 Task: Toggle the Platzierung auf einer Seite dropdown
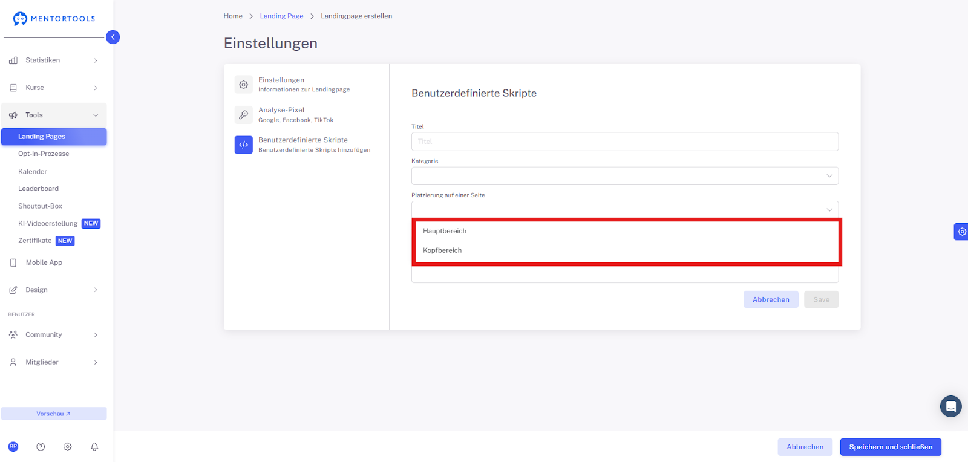point(625,209)
